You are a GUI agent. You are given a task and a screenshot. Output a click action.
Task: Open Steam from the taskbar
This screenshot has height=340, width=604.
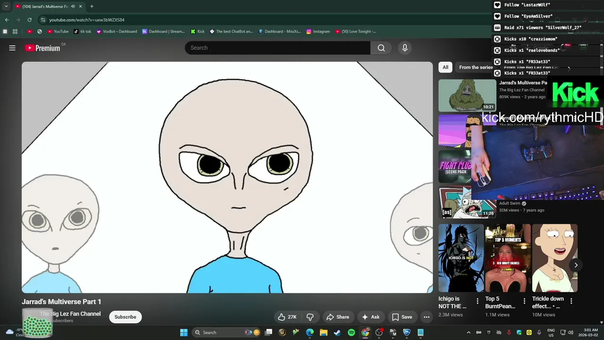pos(337,332)
